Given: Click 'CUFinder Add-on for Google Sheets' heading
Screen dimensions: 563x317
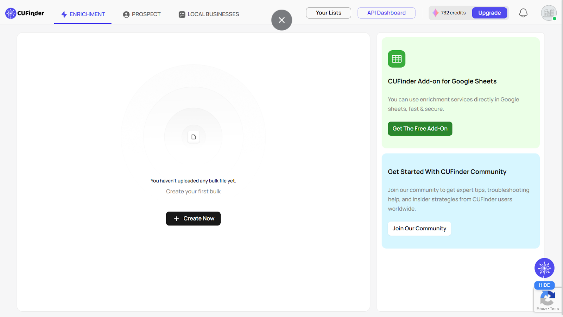Looking at the screenshot, I should (442, 81).
